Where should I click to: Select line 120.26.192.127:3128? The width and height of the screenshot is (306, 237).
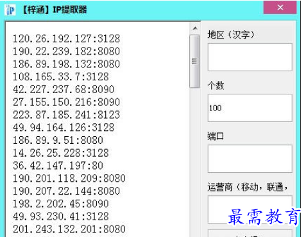67,39
